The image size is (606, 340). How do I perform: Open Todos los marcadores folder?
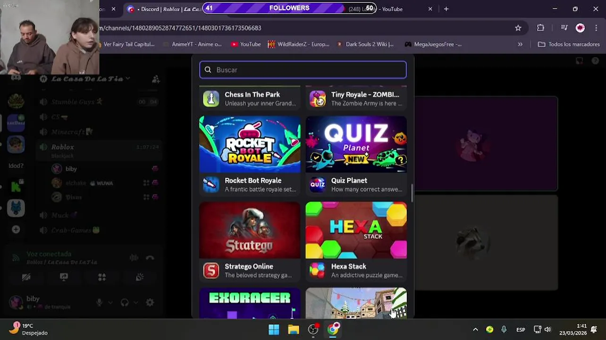569,44
